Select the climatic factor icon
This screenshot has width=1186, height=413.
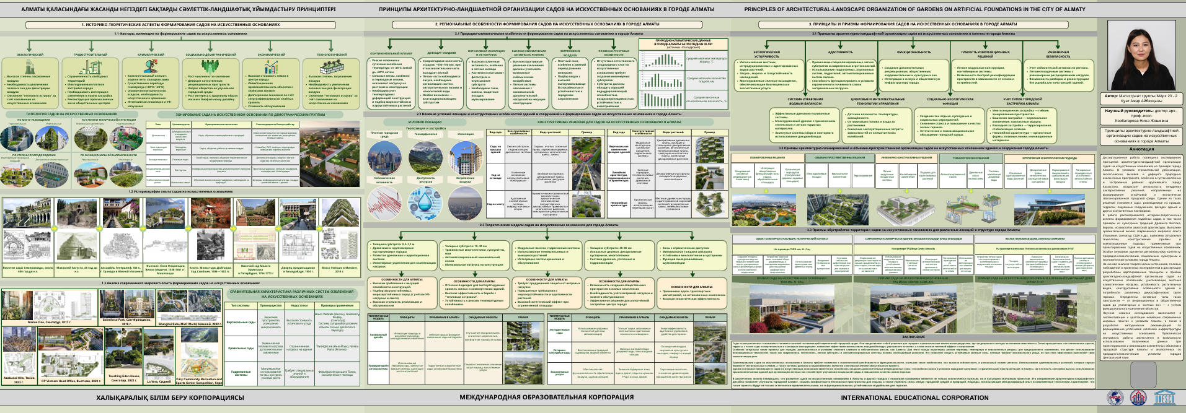pos(151,65)
